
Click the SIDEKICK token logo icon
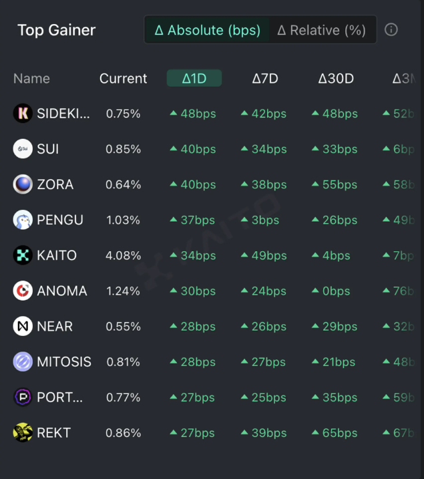(23, 114)
